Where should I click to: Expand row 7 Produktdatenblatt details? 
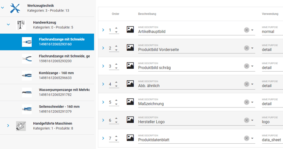pyautogui.click(x=103, y=138)
